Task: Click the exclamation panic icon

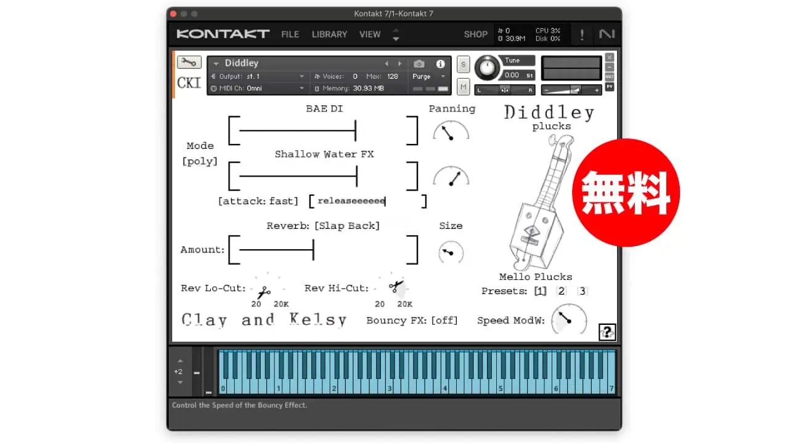Action: [x=582, y=35]
